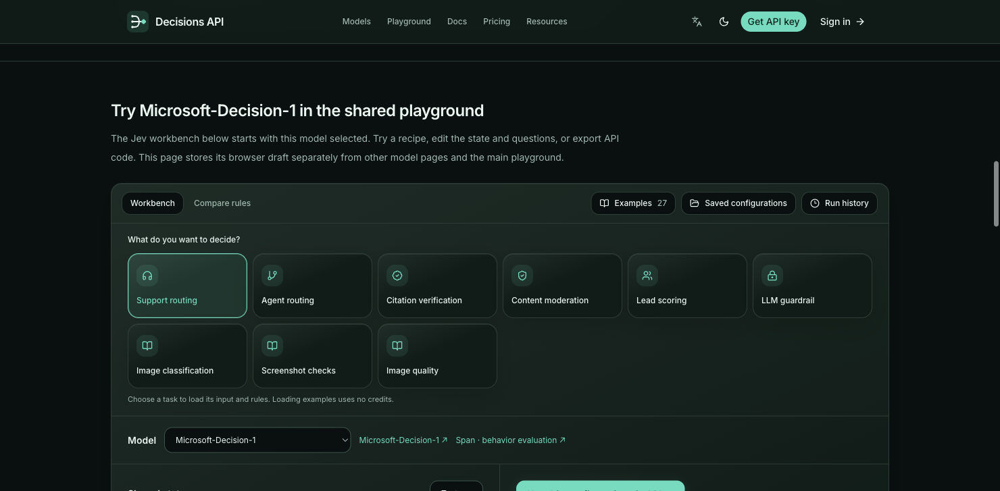Click the Lead scoring people icon
The height and width of the screenshot is (491, 1000).
point(647,276)
